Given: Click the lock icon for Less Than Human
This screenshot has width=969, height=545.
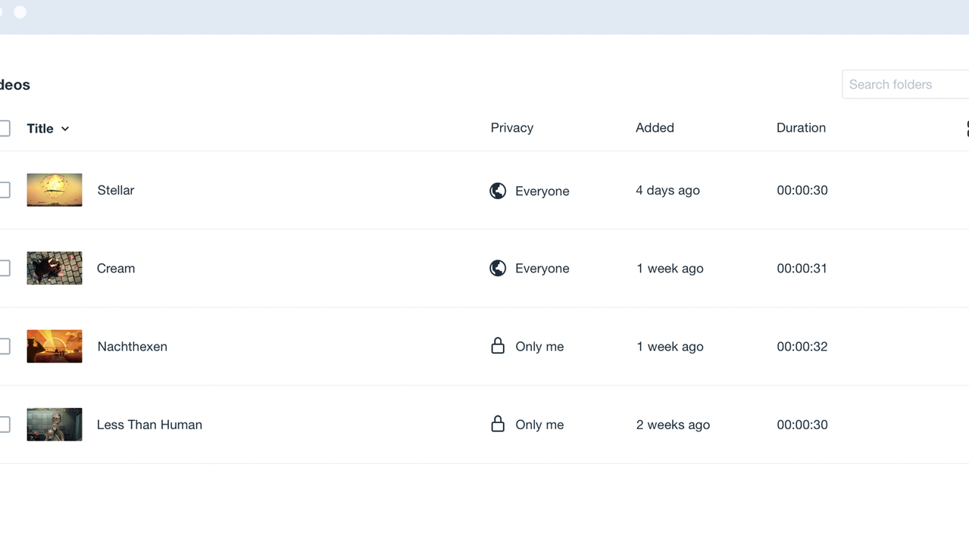Looking at the screenshot, I should (498, 424).
